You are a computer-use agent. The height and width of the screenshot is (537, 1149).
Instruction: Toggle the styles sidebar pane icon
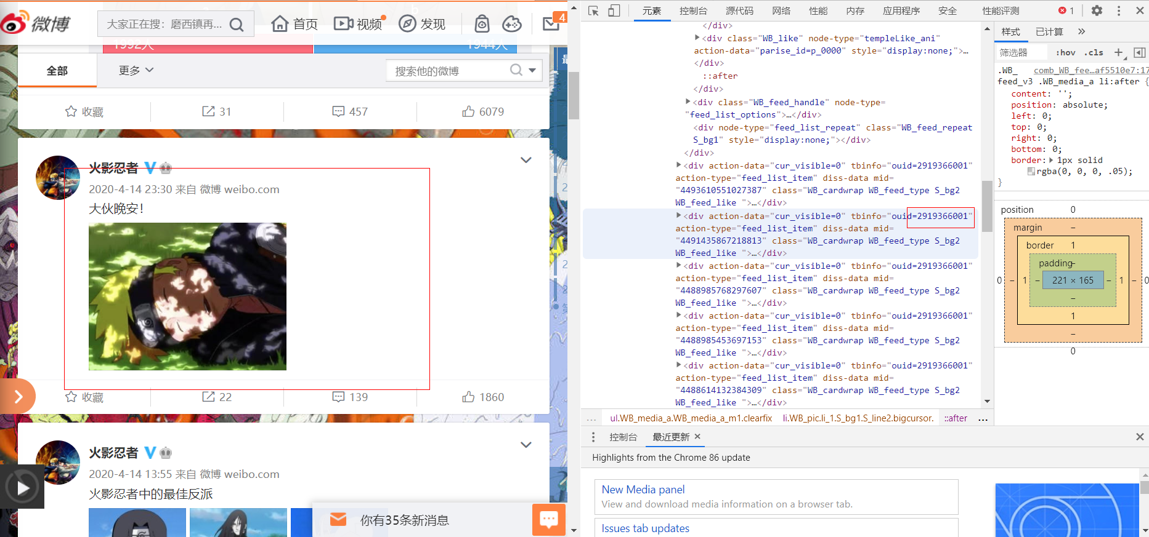tap(1139, 52)
